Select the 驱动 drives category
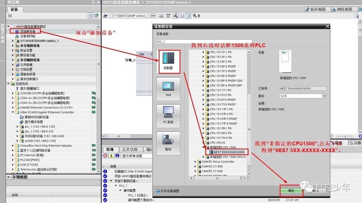Screen dimensions: 362x203 pos(168,143)
